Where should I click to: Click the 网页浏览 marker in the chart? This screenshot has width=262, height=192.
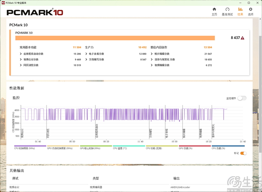tap(48, 133)
